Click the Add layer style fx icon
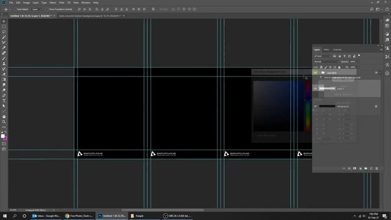Viewport: 391px width, 220px height. [349, 169]
